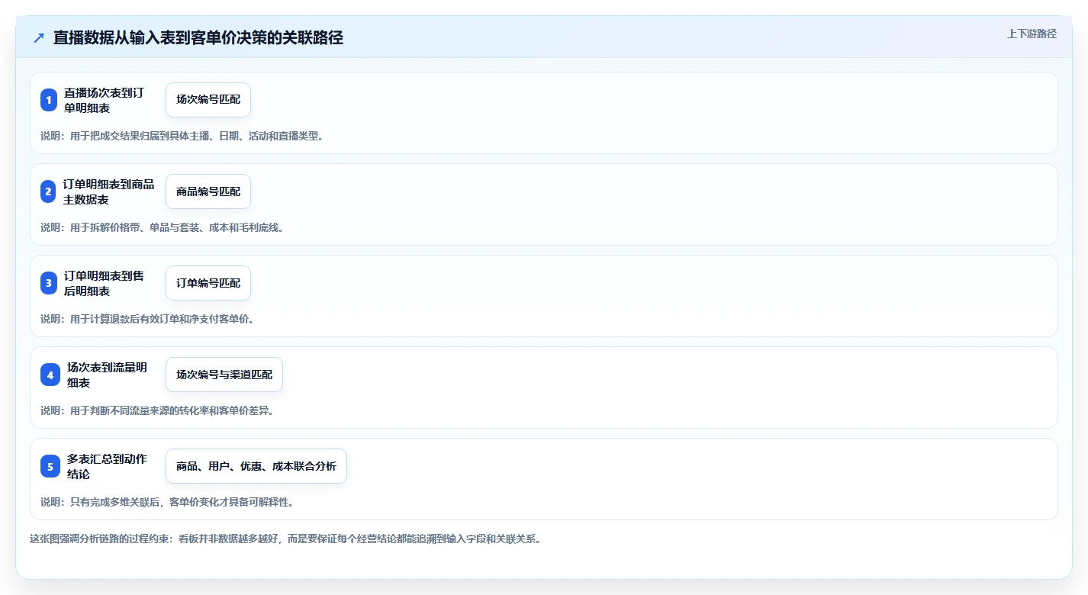This screenshot has height=595, width=1088.
Task: Click the note about 客单价变化才具备可解释性
Action: (167, 502)
